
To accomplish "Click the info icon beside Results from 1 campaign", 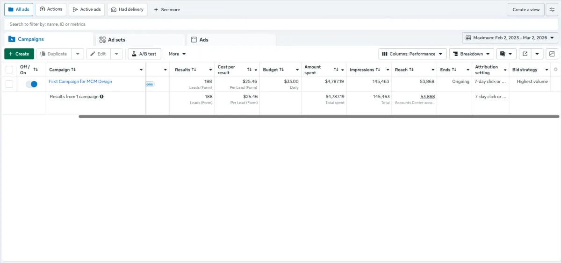I will 101,97.
